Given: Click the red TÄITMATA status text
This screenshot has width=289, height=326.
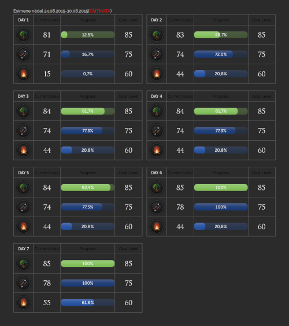Looking at the screenshot, I should click(100, 11).
